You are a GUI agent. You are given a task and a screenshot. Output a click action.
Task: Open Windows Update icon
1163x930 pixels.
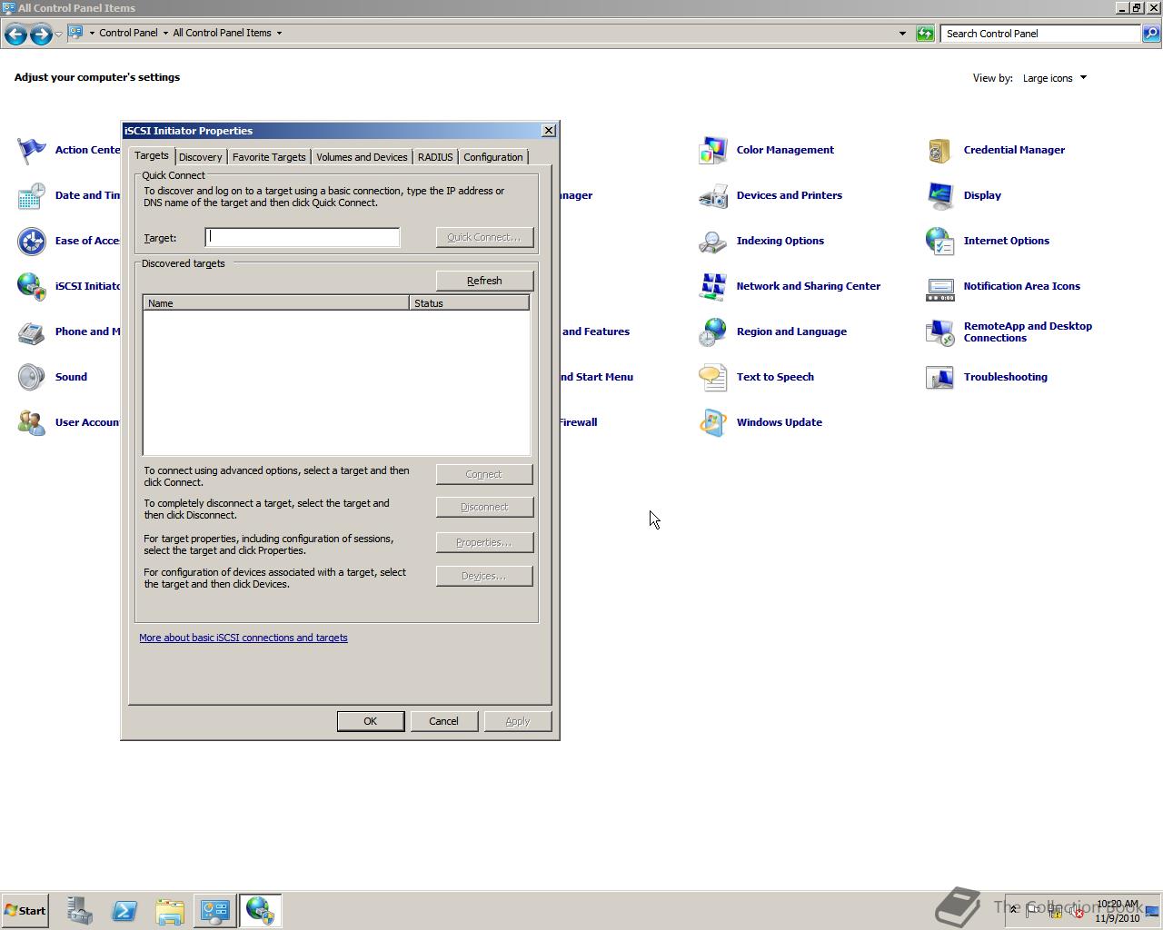[713, 422]
